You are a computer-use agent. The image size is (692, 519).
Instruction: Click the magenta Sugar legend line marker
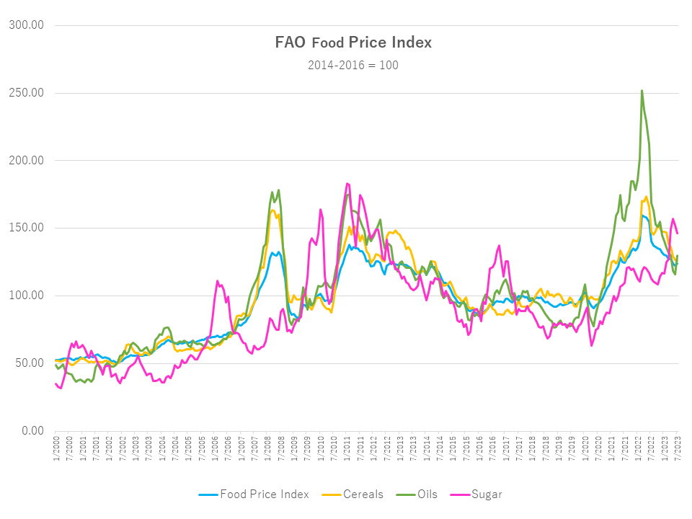458,494
